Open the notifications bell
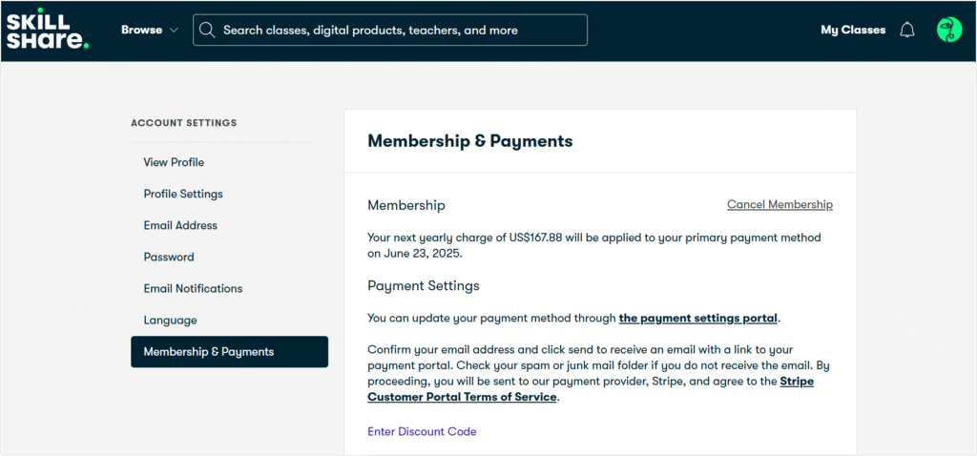This screenshot has width=977, height=456. (x=907, y=31)
